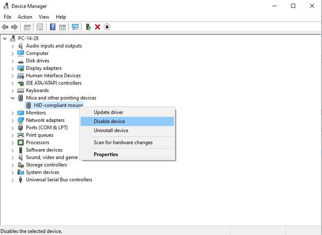322x235 pixels.
Task: Select the System devices label
Action: 43,172
